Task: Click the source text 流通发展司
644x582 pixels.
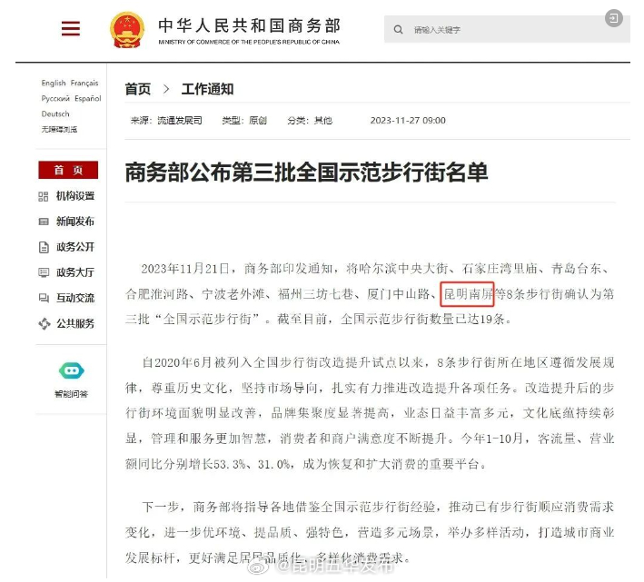Action: [180, 120]
